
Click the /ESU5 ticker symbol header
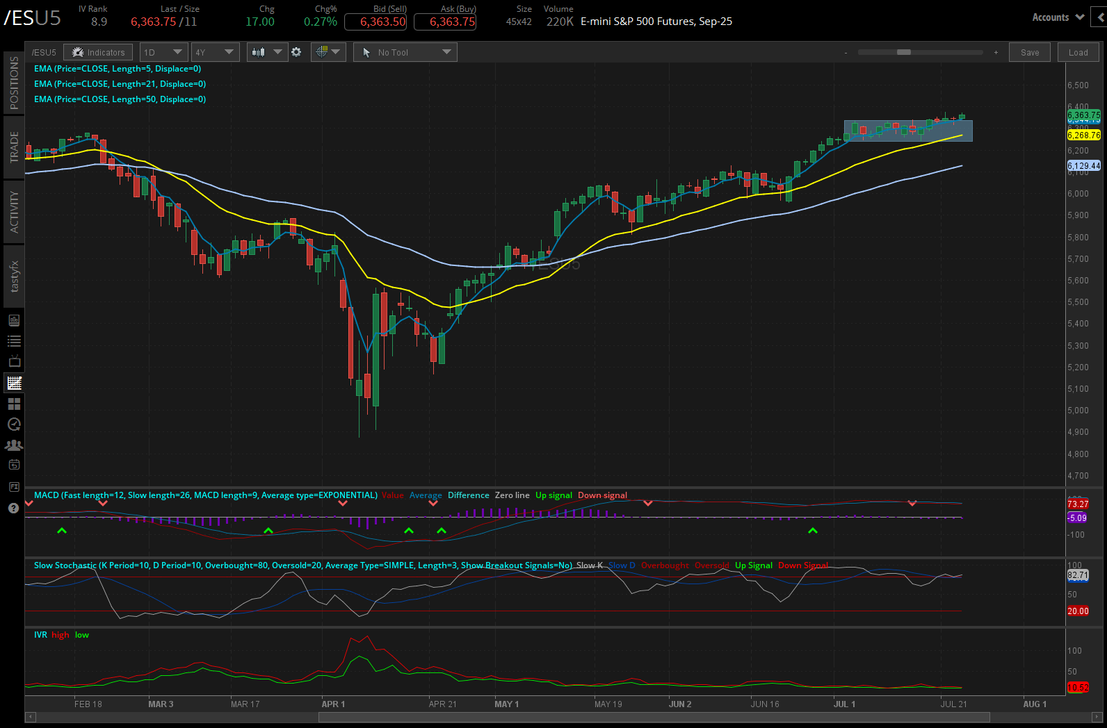point(32,17)
